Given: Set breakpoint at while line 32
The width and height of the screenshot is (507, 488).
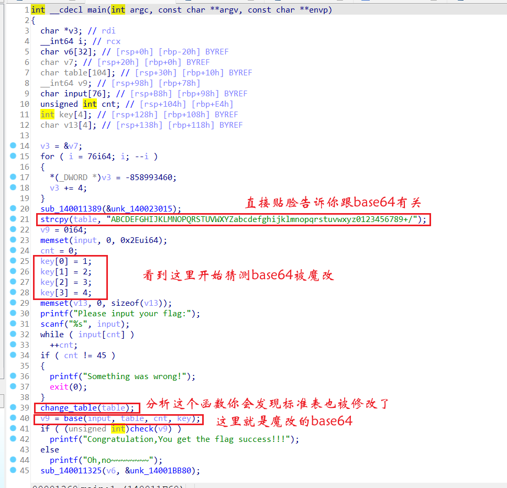Looking at the screenshot, I should pos(13,334).
